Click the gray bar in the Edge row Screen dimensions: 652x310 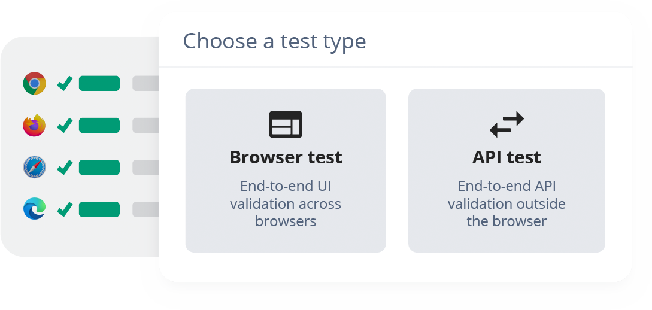(x=145, y=209)
